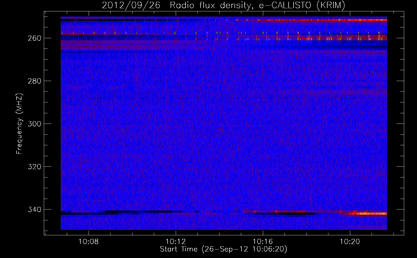Viewport: 417px width, 258px height.
Task: Click the 320 frequency tick label
Action: pos(35,167)
